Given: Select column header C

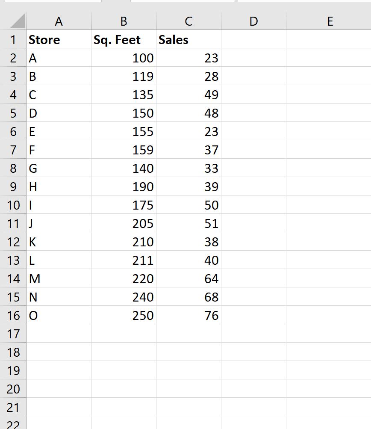Looking at the screenshot, I should point(188,20).
